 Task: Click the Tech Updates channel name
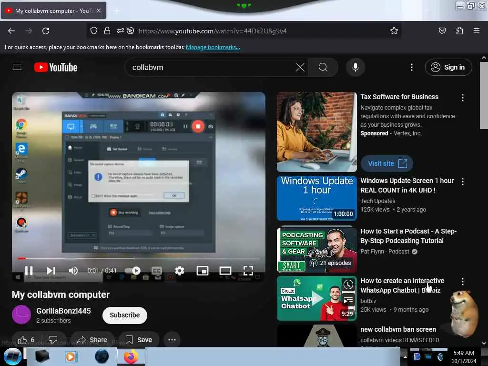(x=378, y=201)
